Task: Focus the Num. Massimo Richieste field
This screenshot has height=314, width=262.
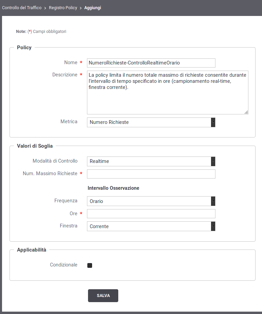Action: (151, 174)
